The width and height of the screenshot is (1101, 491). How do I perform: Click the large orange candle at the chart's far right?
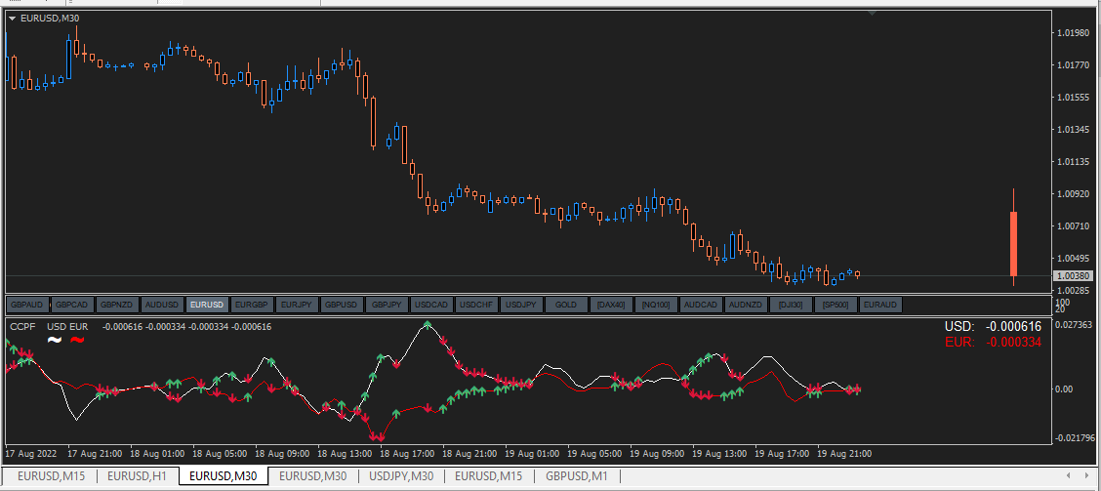1014,243
